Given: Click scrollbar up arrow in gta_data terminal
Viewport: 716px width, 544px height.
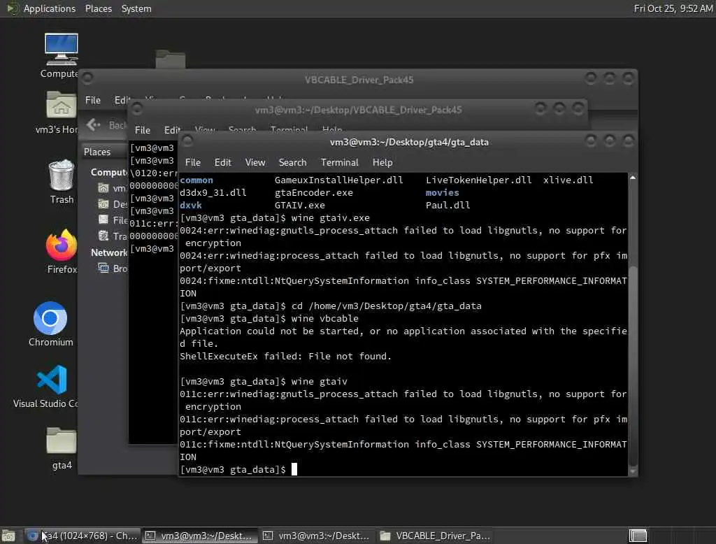Looking at the screenshot, I should (633, 178).
